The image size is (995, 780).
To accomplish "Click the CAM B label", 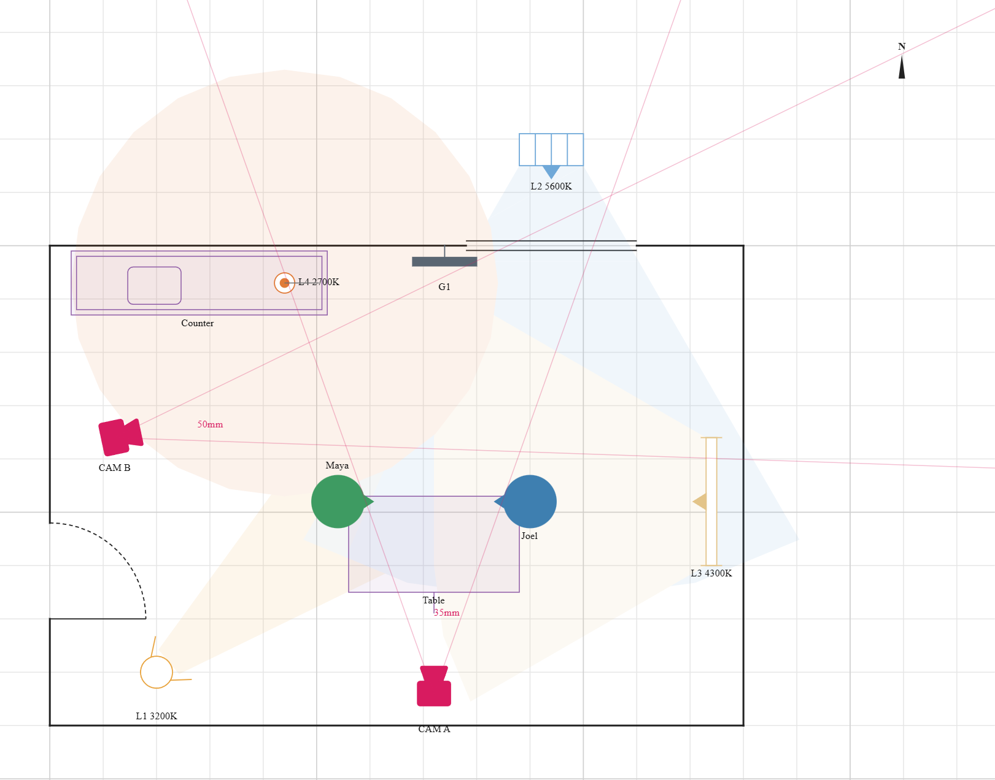I will tap(115, 468).
